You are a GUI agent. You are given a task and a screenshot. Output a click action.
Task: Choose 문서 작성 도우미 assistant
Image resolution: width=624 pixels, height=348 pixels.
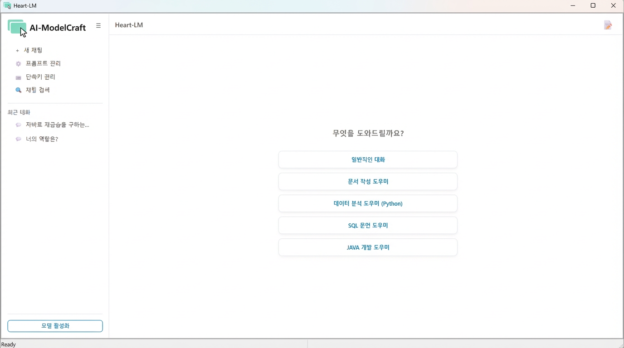368,182
